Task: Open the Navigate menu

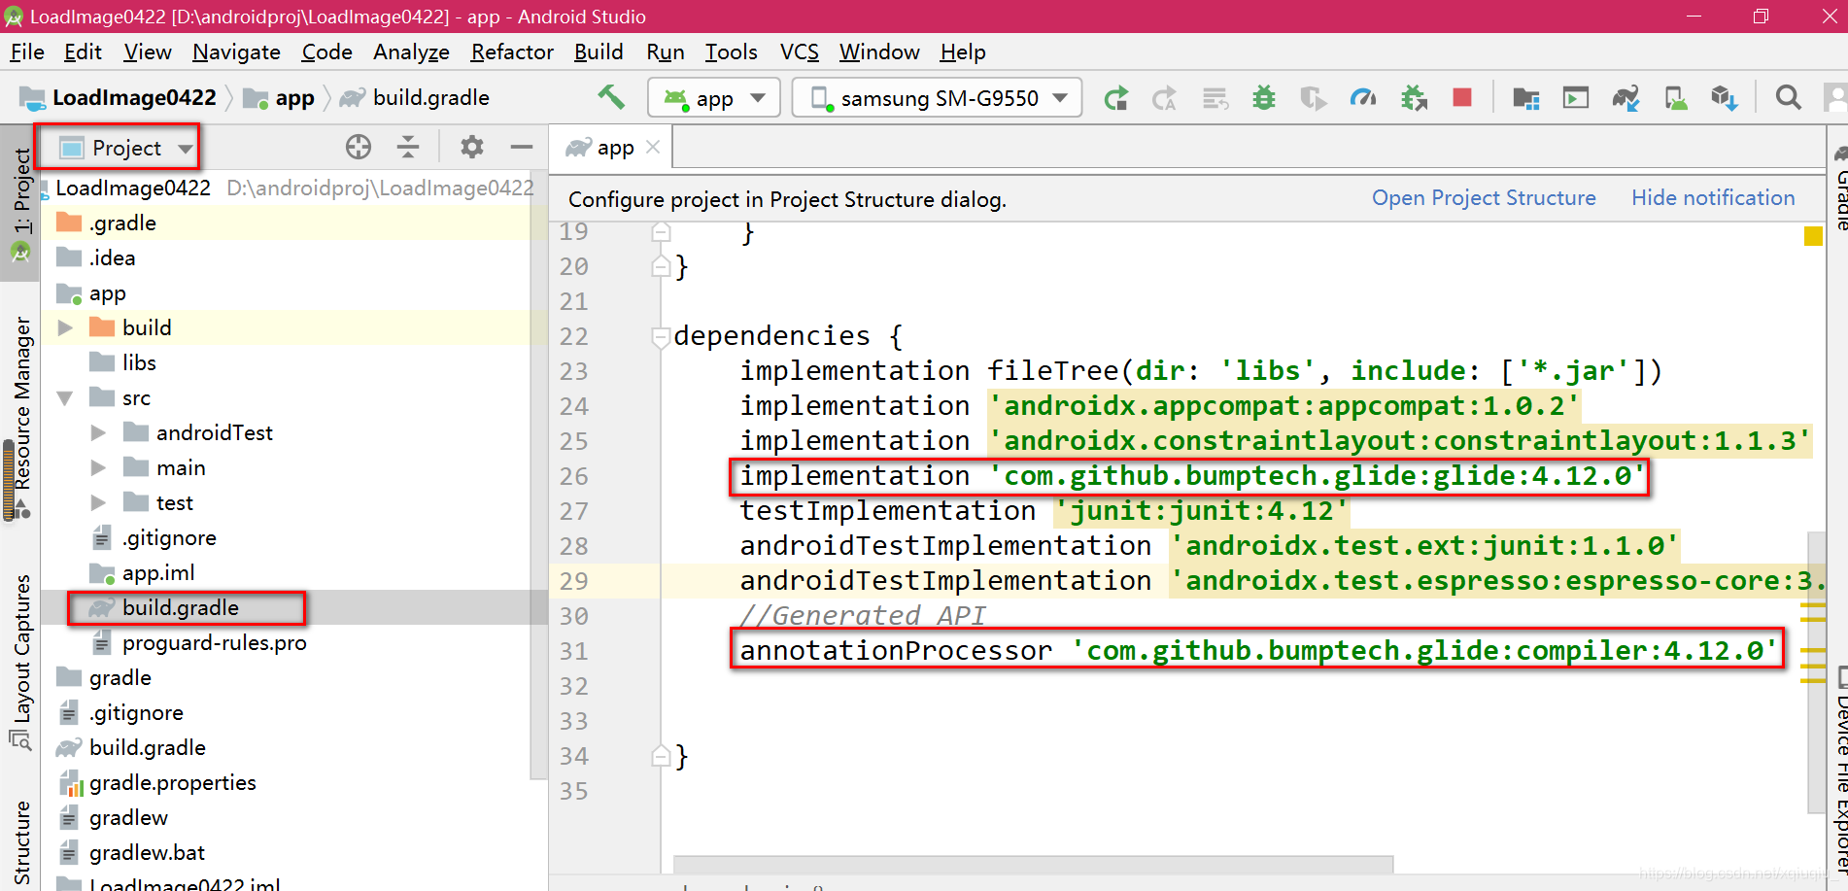Action: click(236, 51)
